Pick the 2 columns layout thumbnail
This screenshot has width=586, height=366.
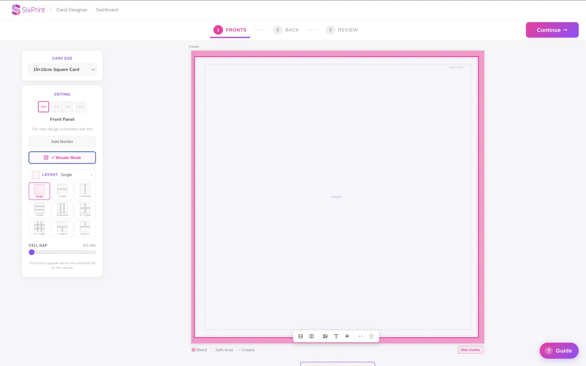[85, 191]
